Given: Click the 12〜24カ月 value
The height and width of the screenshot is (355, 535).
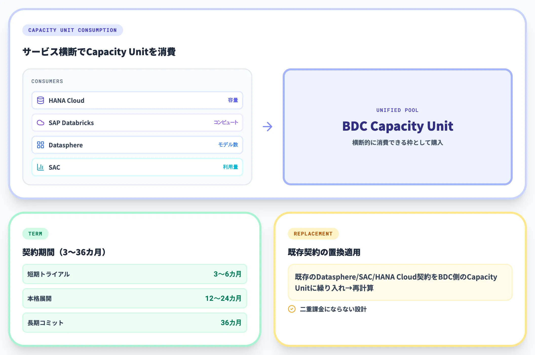Looking at the screenshot, I should (x=223, y=298).
